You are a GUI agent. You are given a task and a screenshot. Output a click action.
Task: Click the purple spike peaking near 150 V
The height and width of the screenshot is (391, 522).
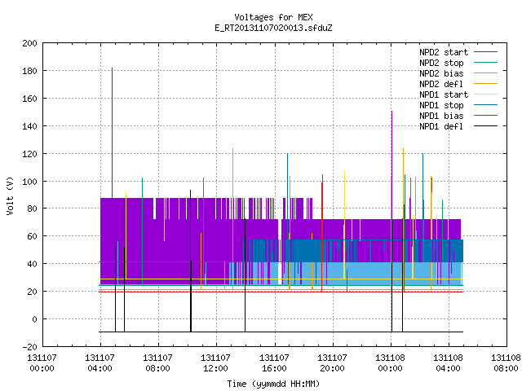tap(391, 165)
